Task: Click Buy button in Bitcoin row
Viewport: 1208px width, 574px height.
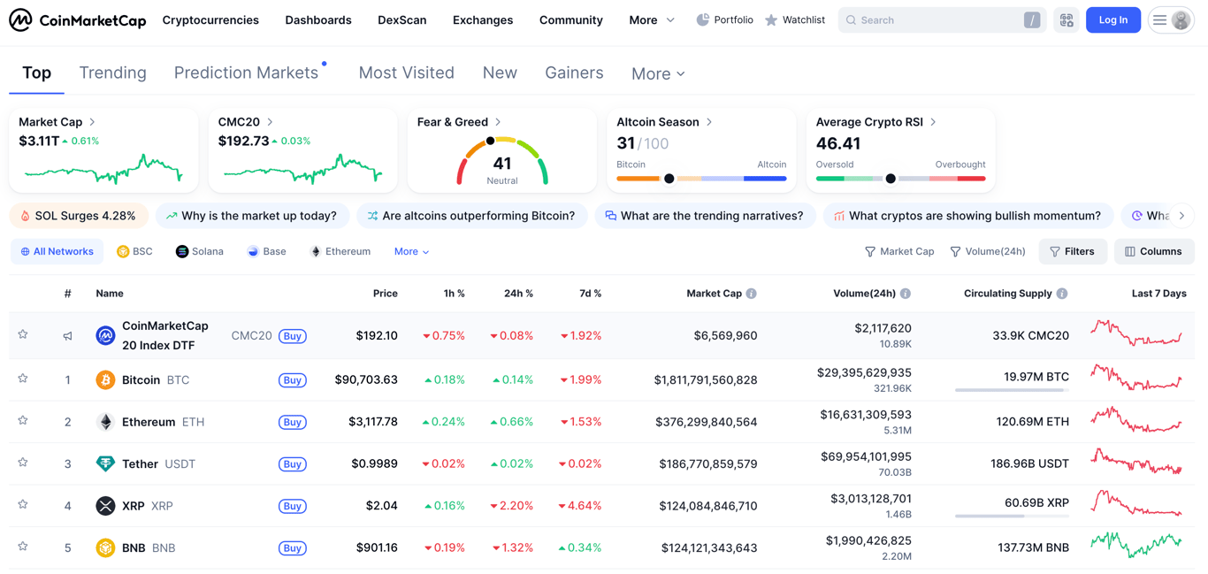Action: 293,380
